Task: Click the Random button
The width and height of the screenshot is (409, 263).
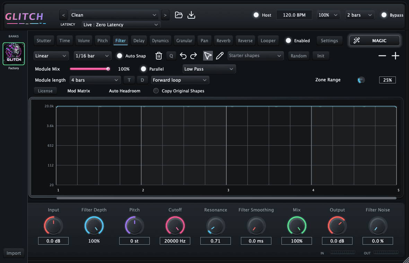Action: [x=299, y=56]
